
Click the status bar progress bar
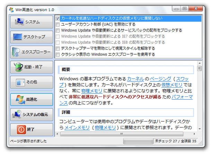[x=138, y=141]
